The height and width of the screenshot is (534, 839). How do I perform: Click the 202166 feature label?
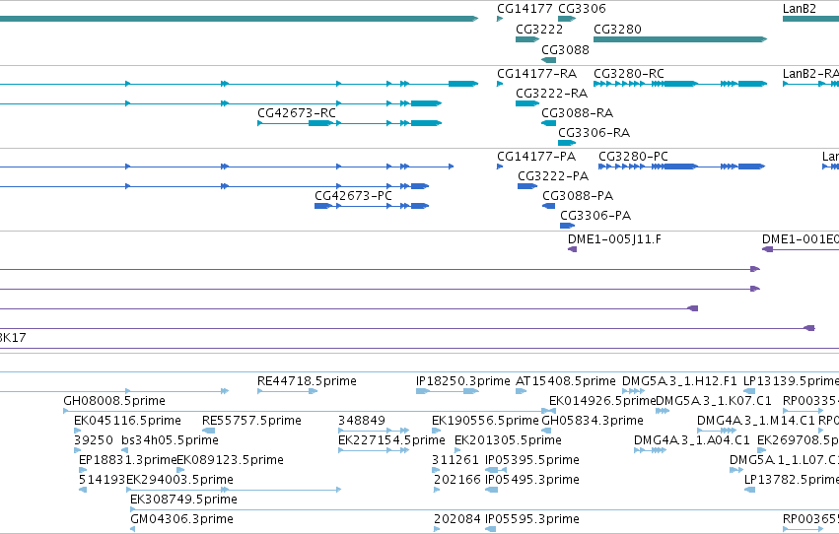(456, 481)
